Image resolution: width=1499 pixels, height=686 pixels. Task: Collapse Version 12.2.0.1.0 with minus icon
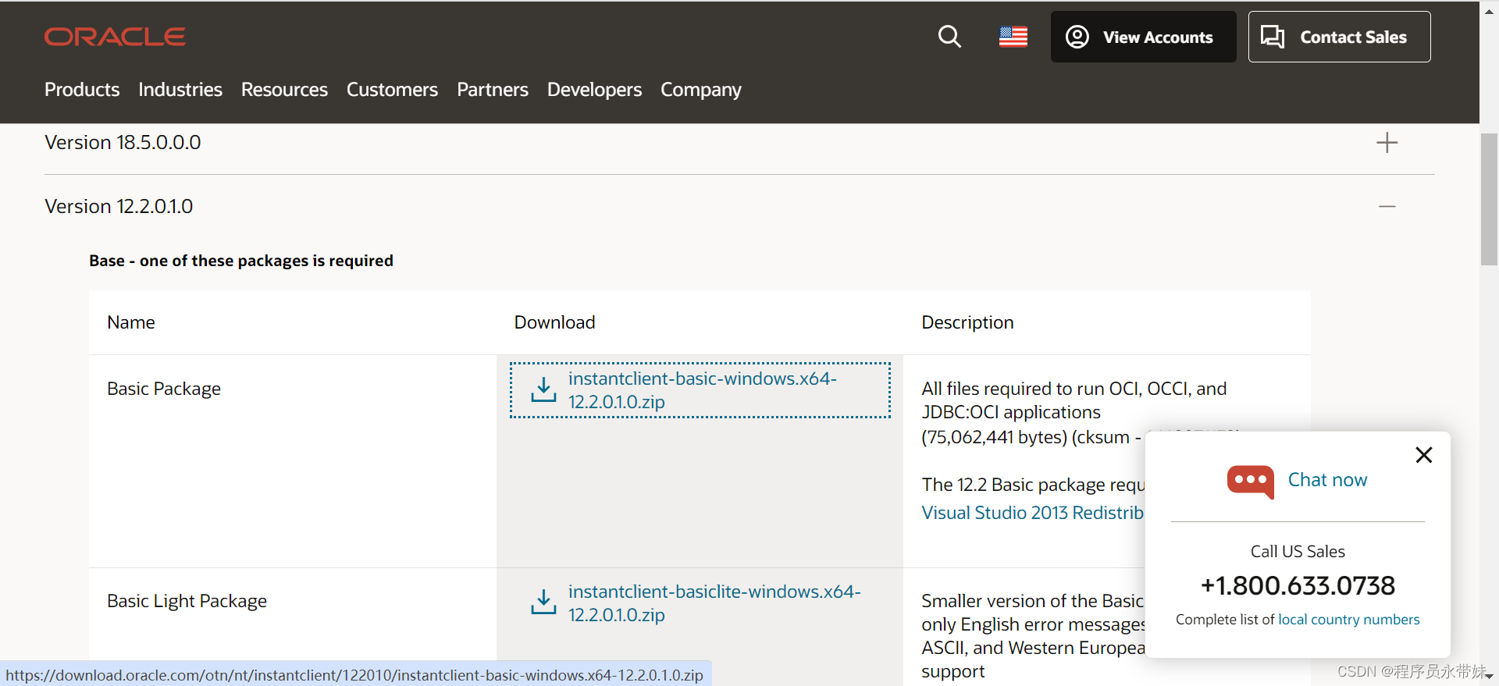click(1387, 206)
